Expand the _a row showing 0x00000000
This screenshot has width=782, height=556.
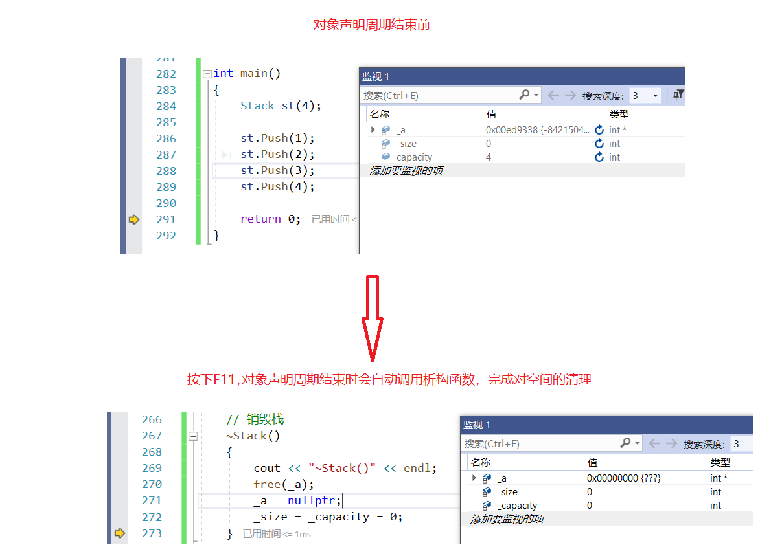click(x=474, y=478)
